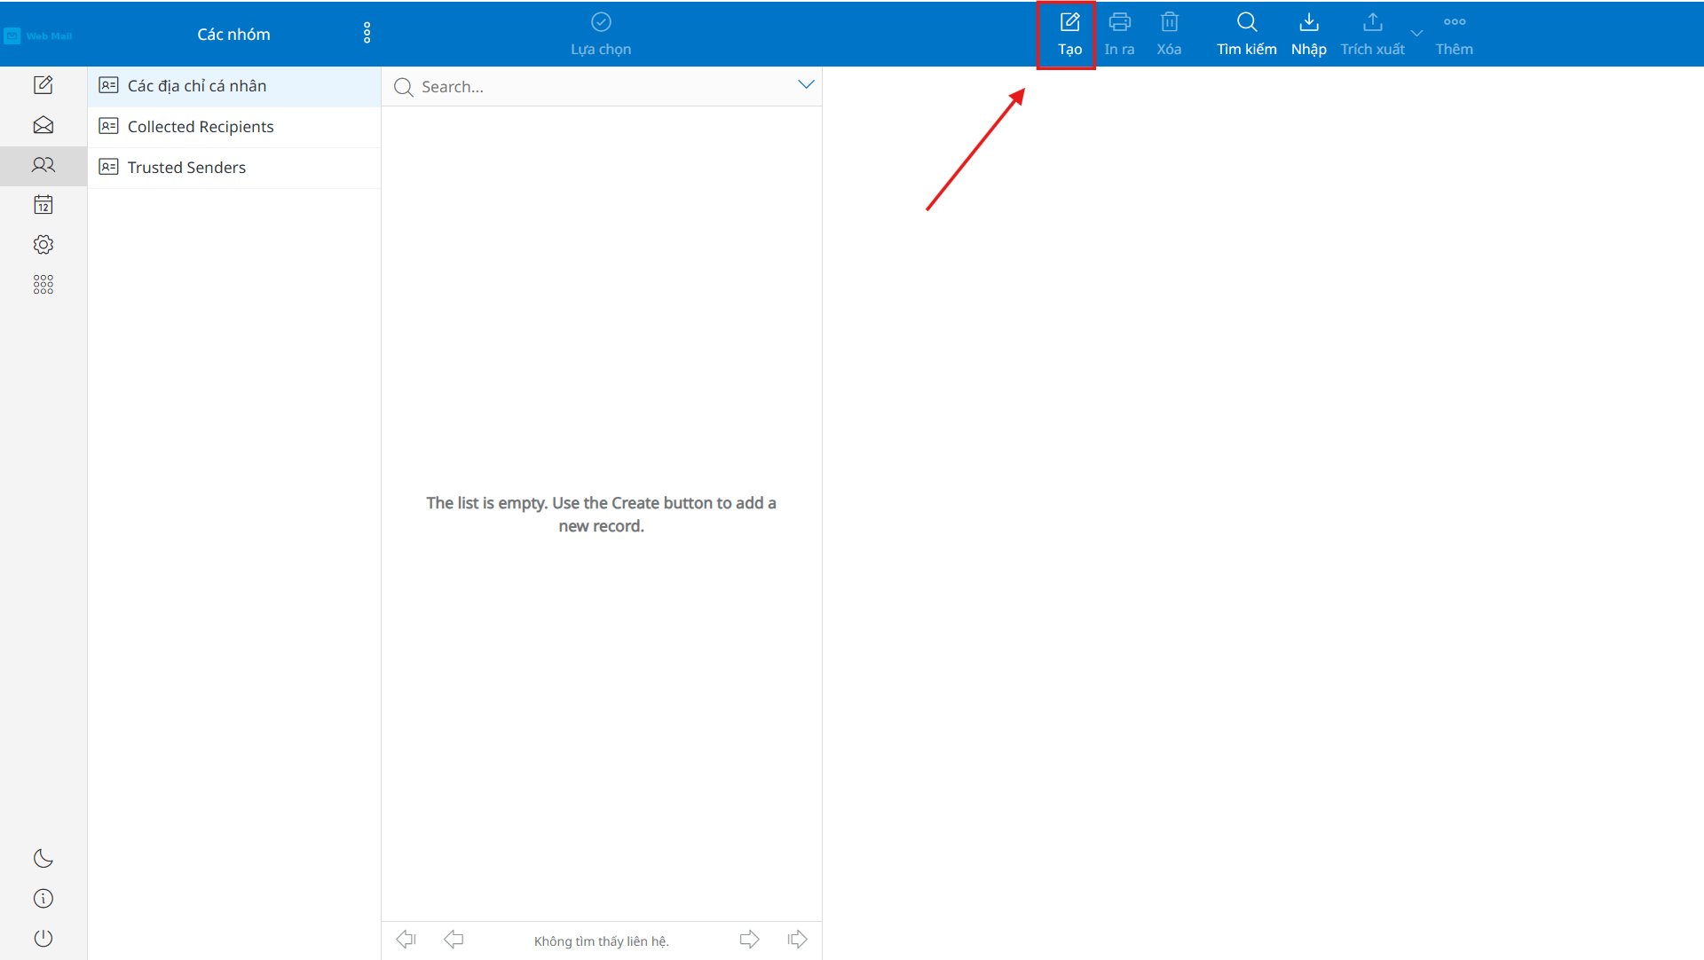Click the Tạo (Create) contact button
The image size is (1704, 960).
(x=1069, y=35)
